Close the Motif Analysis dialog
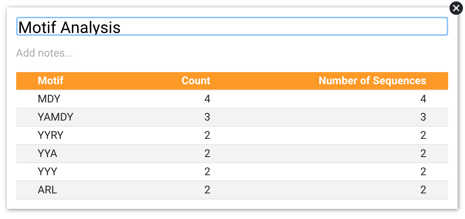The image size is (465, 219). 456,8
